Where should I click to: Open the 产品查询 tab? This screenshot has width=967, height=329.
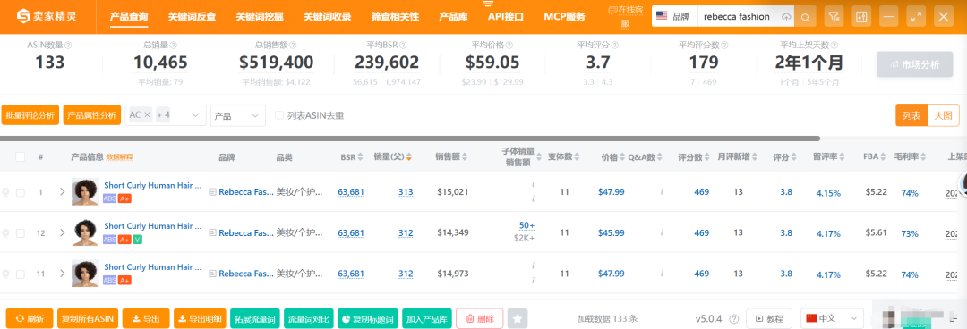(128, 17)
